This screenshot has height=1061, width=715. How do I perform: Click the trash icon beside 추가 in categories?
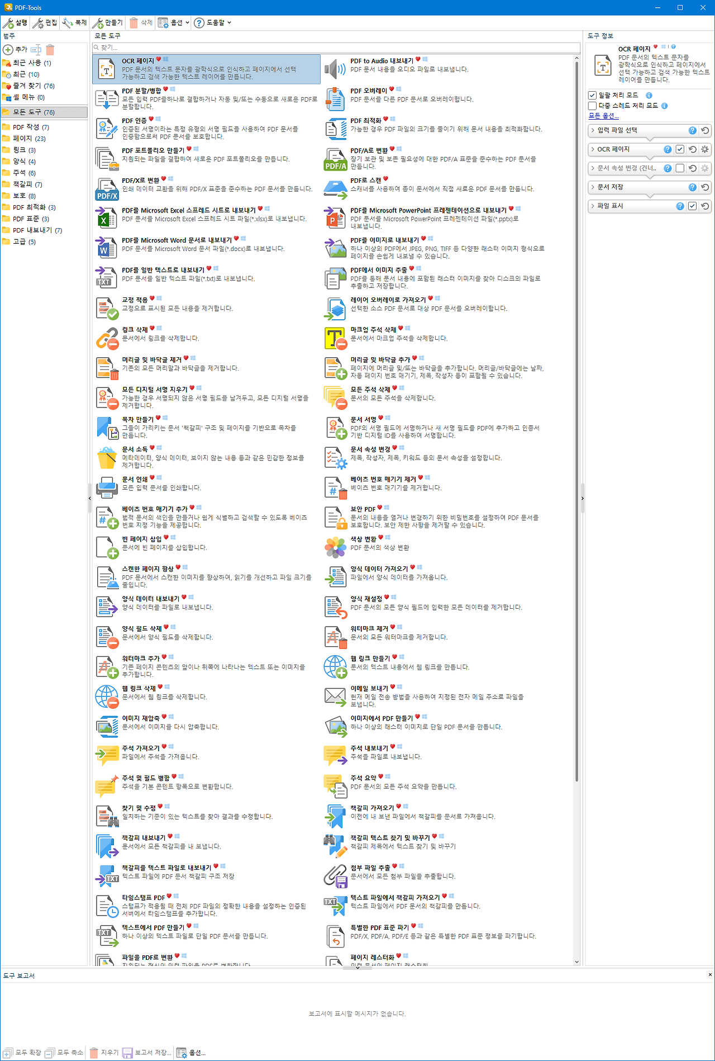tap(50, 49)
